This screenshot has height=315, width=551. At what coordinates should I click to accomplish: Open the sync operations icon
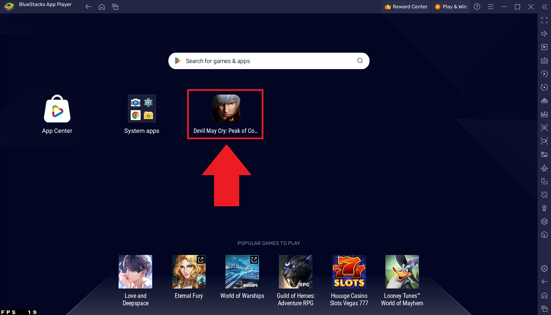tap(544, 88)
